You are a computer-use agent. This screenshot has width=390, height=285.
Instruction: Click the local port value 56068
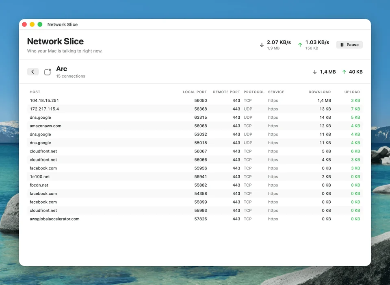click(200, 126)
